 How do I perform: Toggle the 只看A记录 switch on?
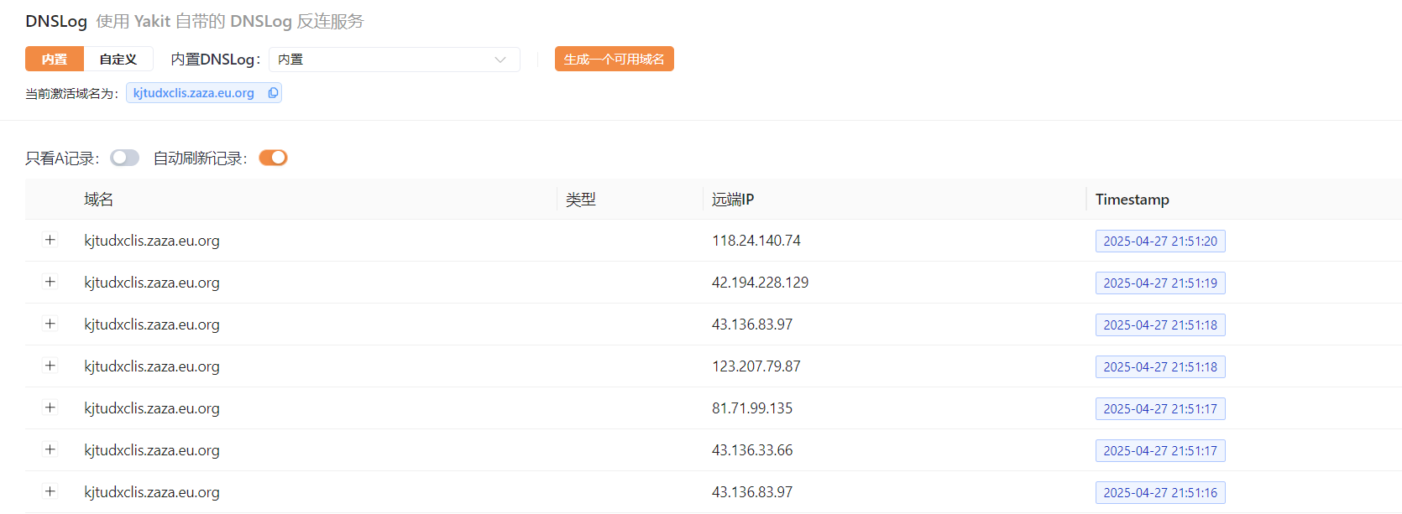[124, 158]
